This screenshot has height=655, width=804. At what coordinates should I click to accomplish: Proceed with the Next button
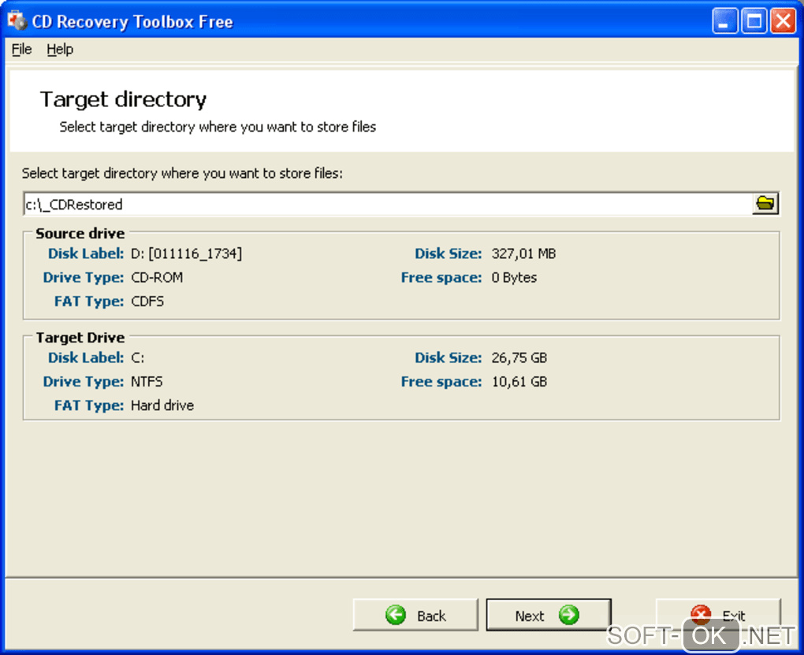point(548,615)
